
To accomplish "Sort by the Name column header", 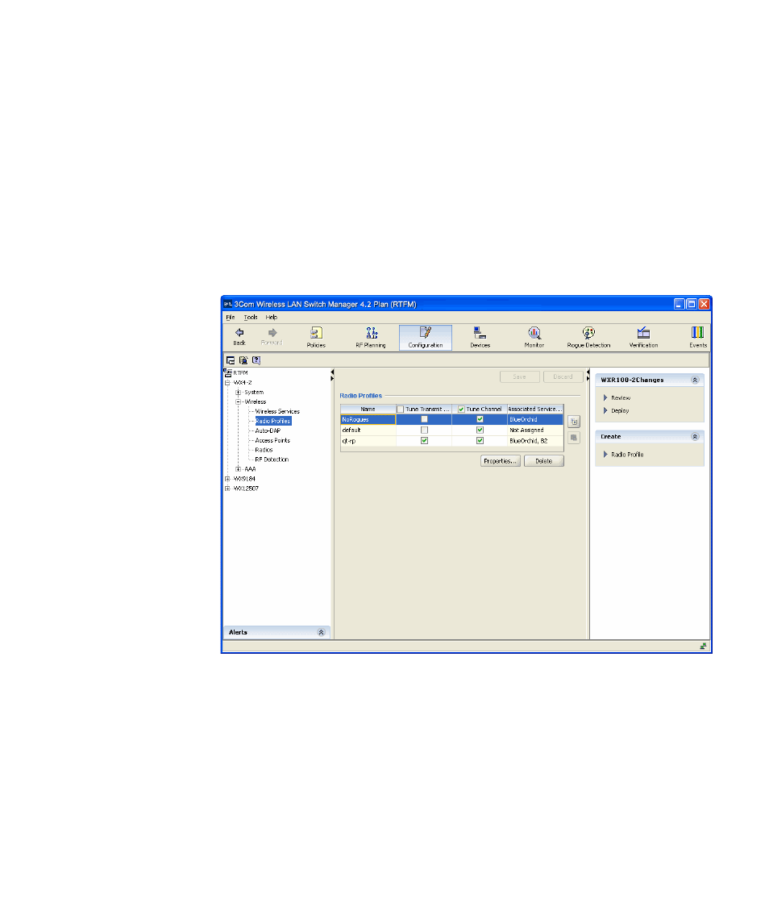I will click(x=368, y=410).
